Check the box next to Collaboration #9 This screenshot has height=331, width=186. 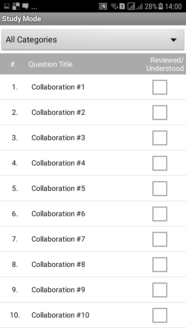point(160,290)
